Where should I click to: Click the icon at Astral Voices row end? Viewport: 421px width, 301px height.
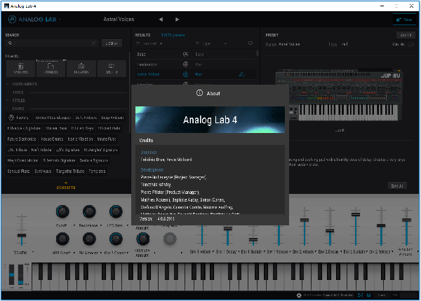[x=242, y=74]
